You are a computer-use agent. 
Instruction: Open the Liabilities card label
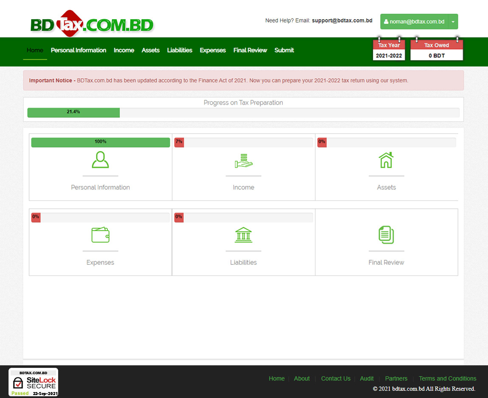243,262
